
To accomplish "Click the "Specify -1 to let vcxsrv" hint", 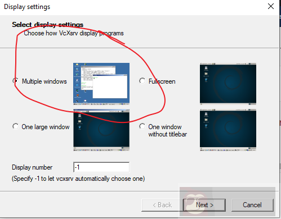I will point(78,179).
